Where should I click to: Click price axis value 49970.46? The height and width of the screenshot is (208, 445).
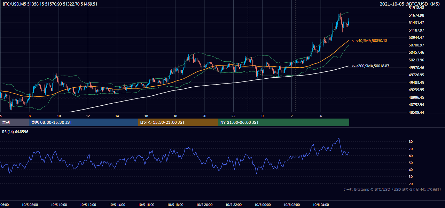click(x=416, y=68)
